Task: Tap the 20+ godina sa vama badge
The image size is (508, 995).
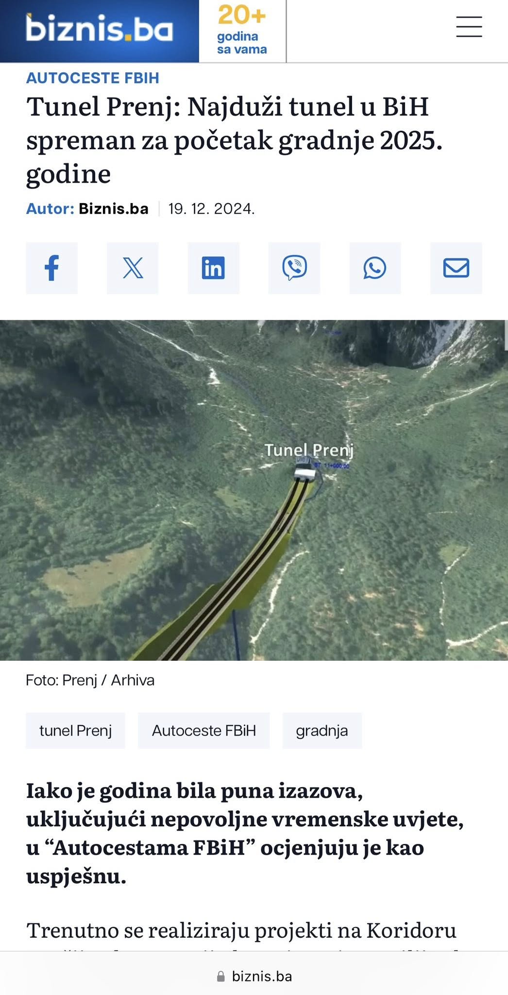Action: click(242, 30)
